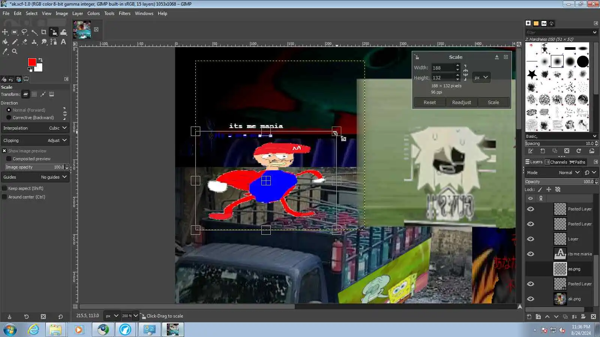Toggle the Show image preview checkbox

tap(4, 151)
